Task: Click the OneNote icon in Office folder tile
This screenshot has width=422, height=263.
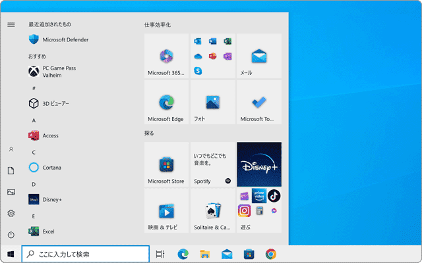Action: [x=227, y=56]
